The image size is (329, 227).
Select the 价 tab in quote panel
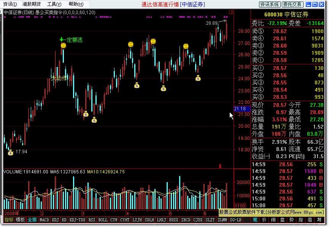(x=264, y=220)
